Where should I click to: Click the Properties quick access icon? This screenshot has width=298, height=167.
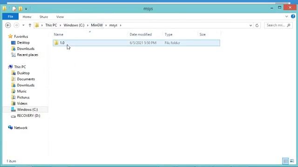[14, 9]
